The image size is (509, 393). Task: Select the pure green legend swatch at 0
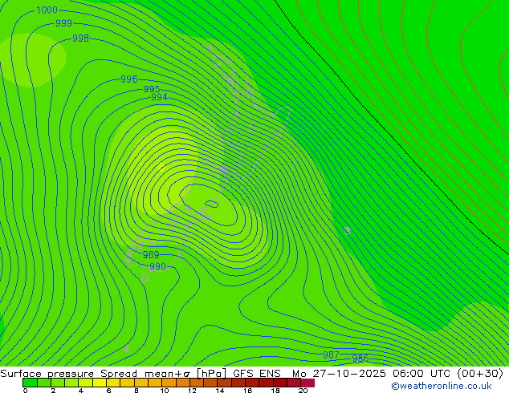click(30, 383)
